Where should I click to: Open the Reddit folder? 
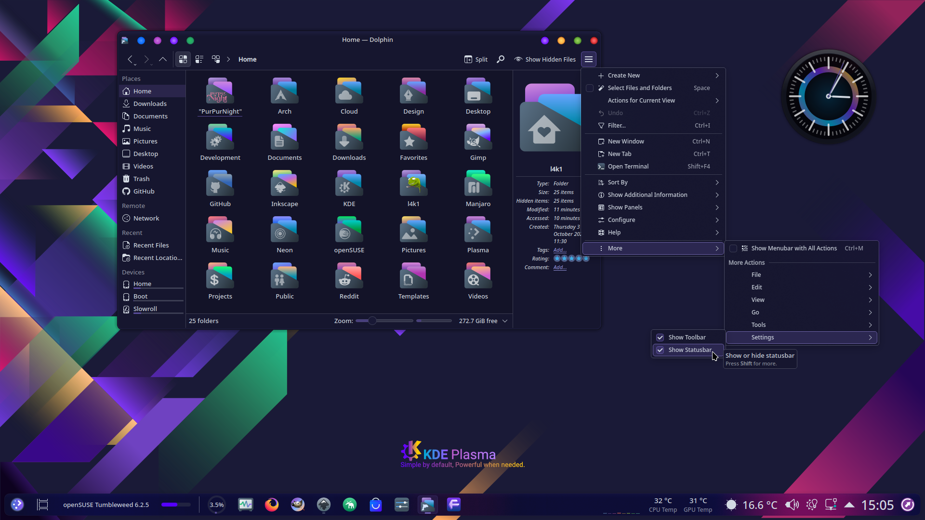point(349,281)
